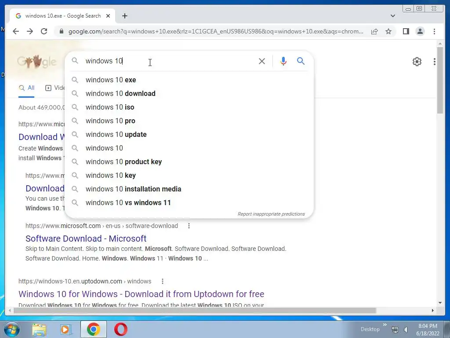Open tab search dropdown chevron
This screenshot has width=450, height=338.
click(392, 16)
